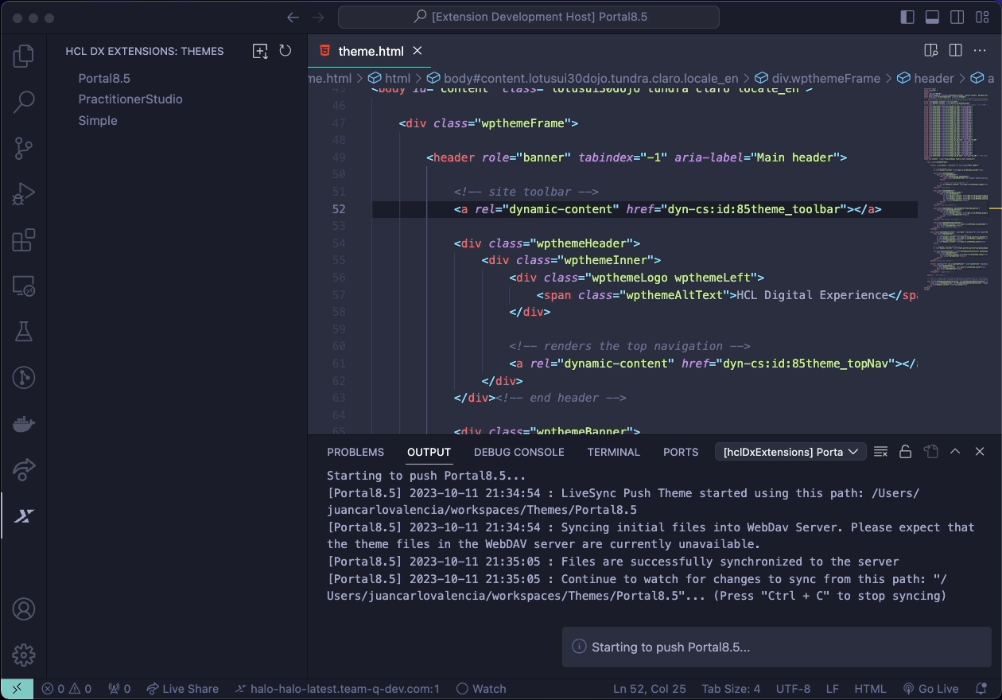The width and height of the screenshot is (1002, 700).
Task: Toggle auto-scroll lock in Output panel
Action: 906,451
